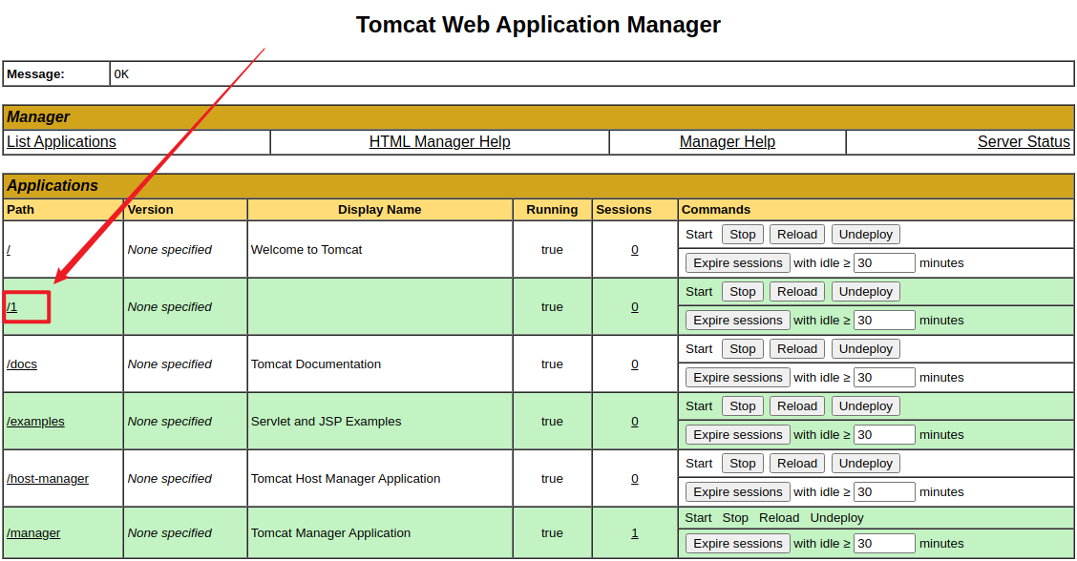Open the List Applications link

pyautogui.click(x=61, y=141)
